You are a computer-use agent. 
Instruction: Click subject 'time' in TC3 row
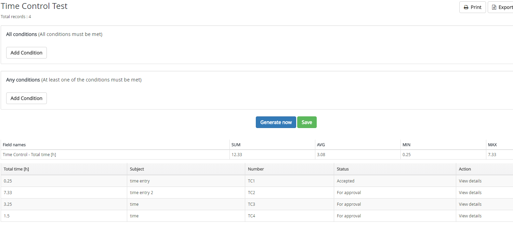(186, 204)
